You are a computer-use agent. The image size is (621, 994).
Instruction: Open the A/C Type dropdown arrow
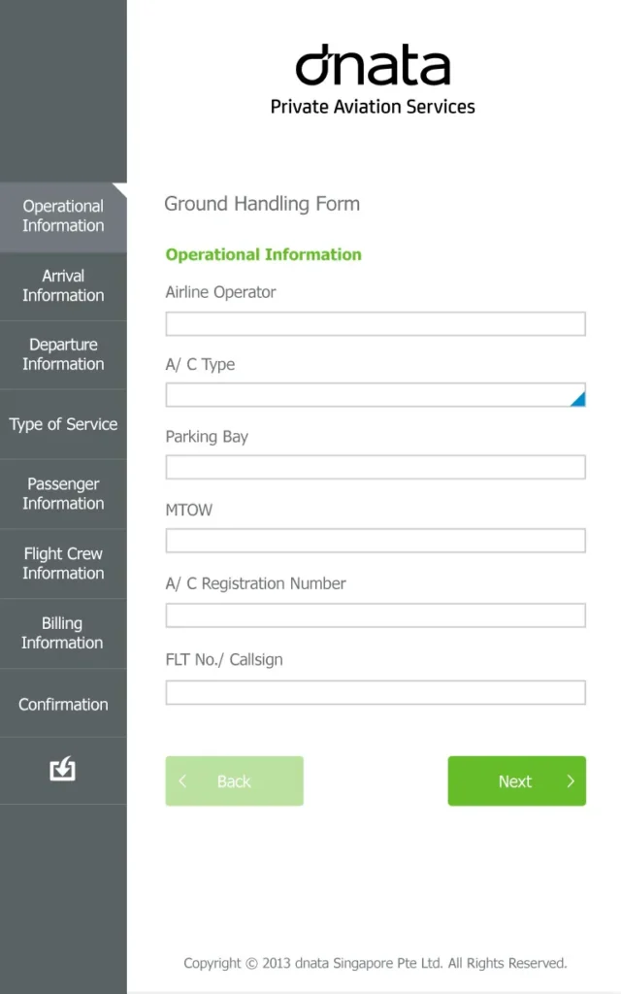click(577, 399)
